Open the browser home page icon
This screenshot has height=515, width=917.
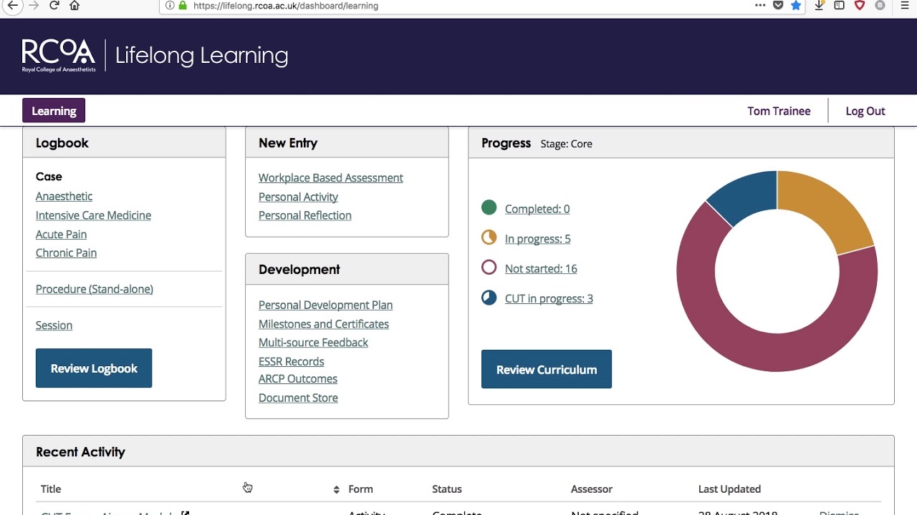(75, 5)
